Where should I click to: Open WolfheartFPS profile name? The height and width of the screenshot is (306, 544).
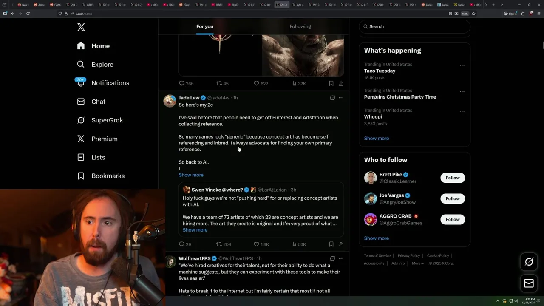pos(195,258)
